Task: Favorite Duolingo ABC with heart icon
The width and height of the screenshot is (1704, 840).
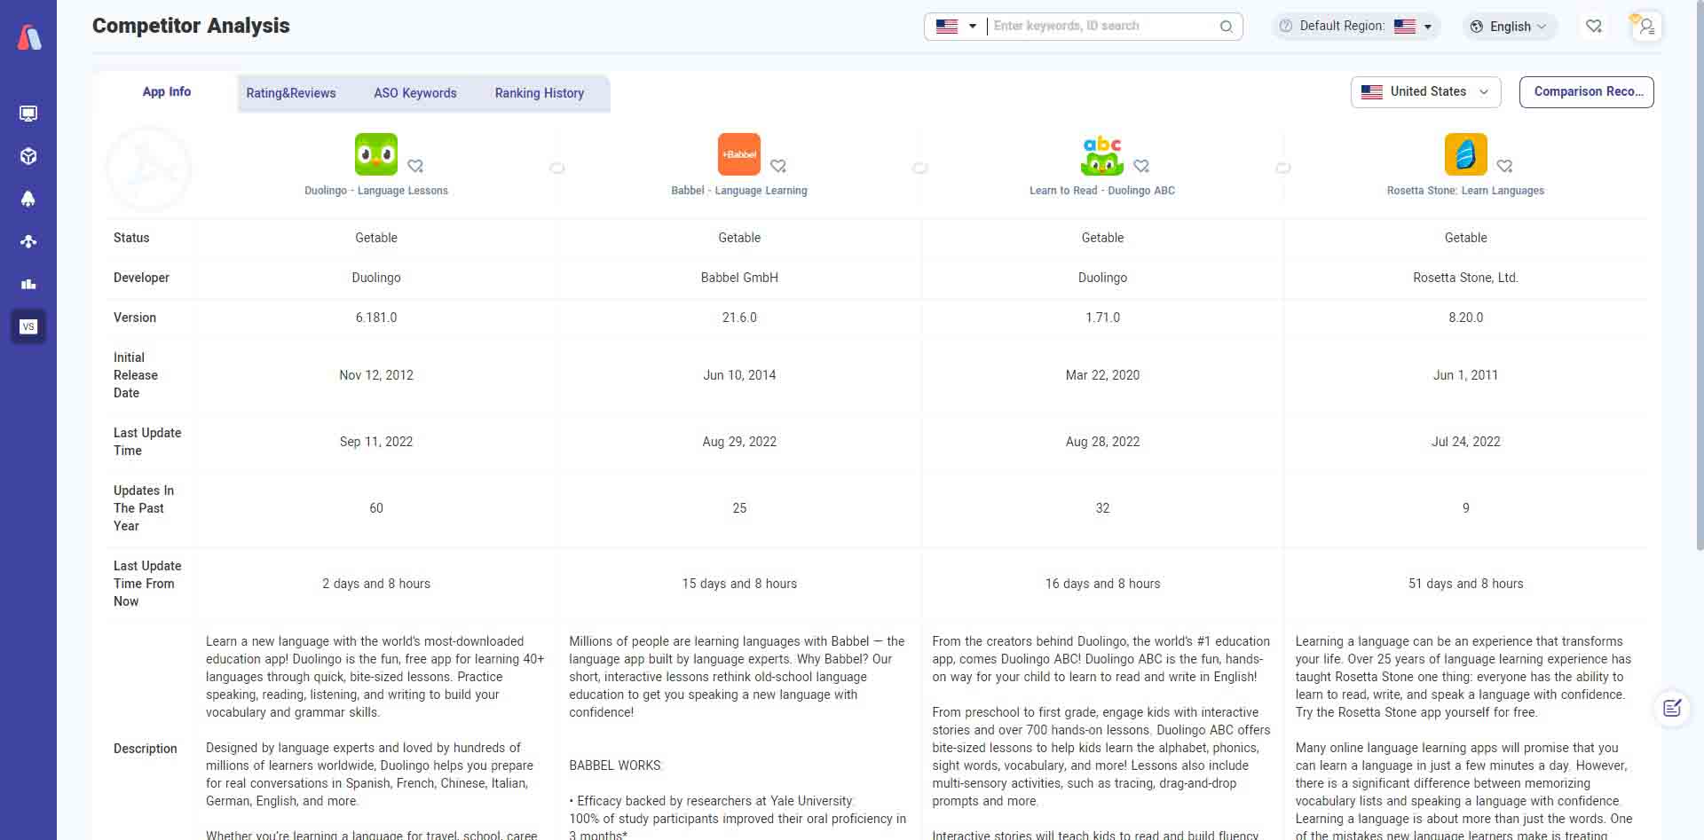Action: 1141,166
